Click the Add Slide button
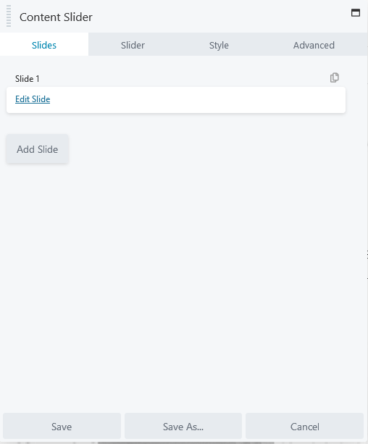 tap(38, 149)
